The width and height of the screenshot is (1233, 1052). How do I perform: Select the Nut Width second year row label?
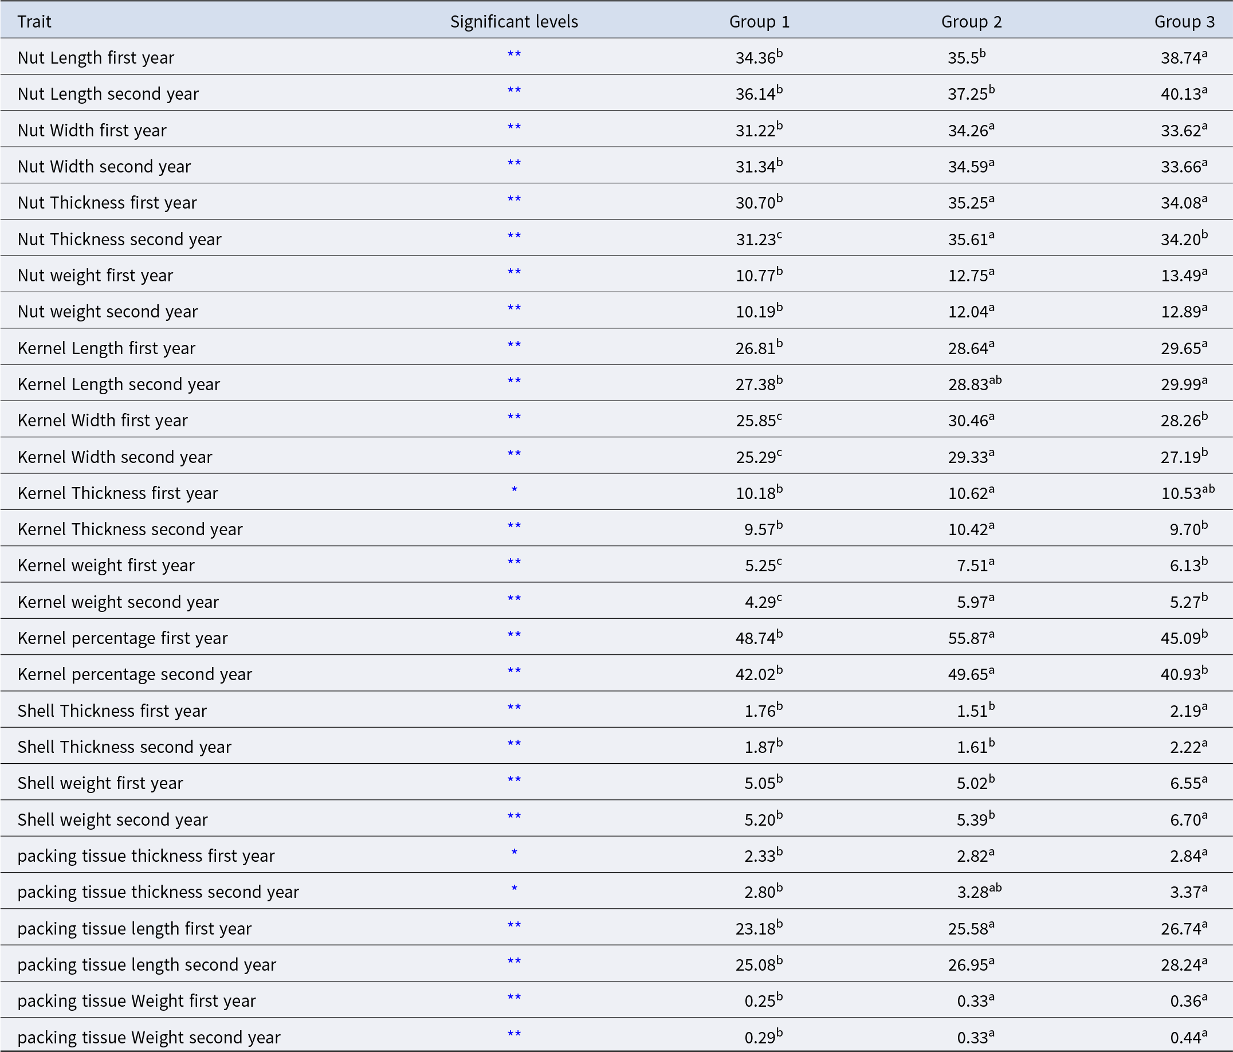(104, 167)
